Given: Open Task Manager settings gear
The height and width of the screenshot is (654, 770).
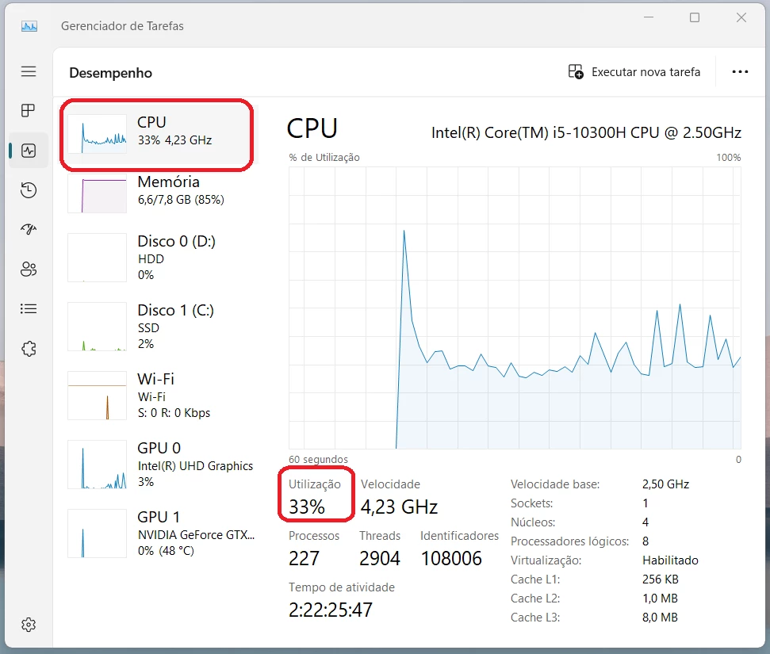Looking at the screenshot, I should pyautogui.click(x=29, y=625).
